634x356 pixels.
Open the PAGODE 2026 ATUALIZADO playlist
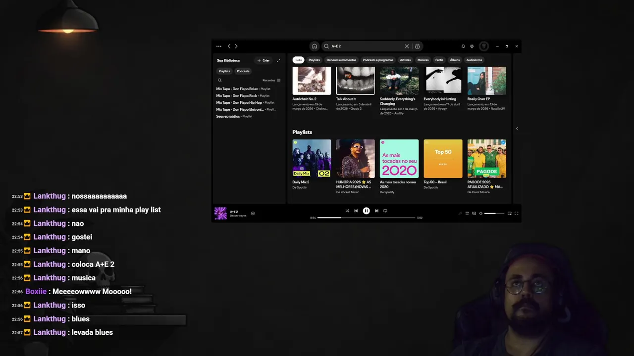(x=487, y=159)
